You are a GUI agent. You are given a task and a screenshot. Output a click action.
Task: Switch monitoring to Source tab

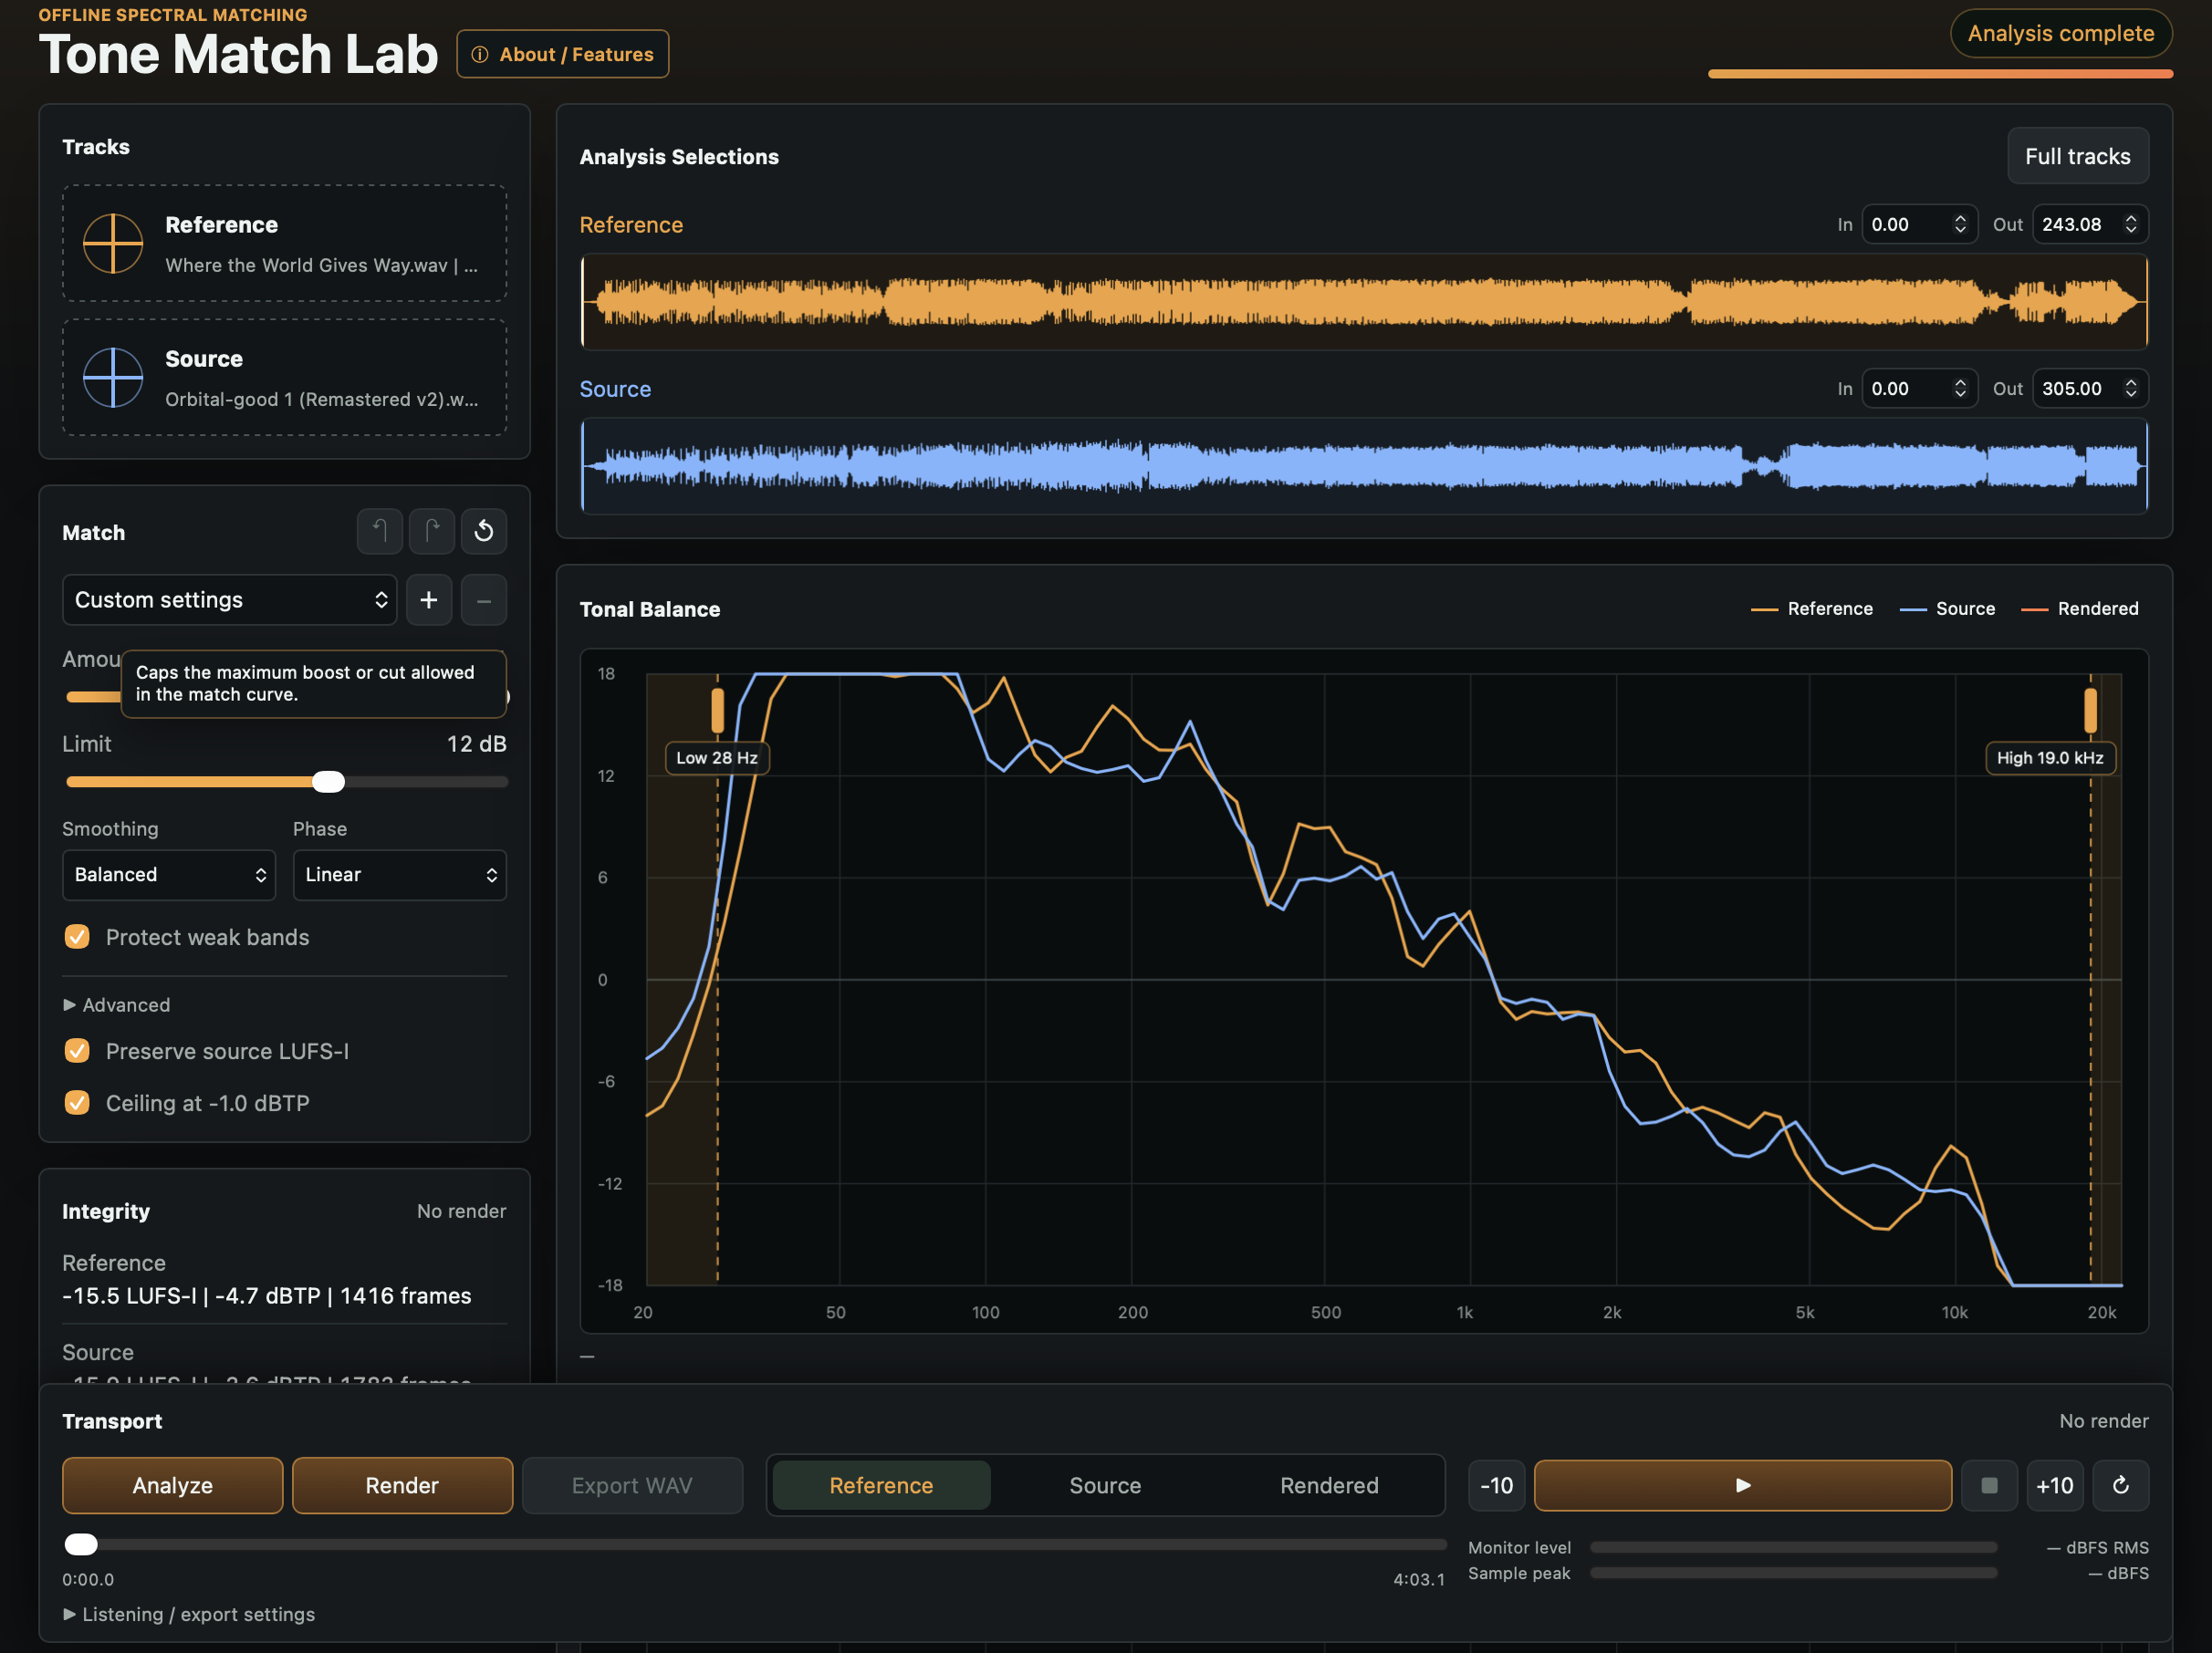coord(1105,1485)
